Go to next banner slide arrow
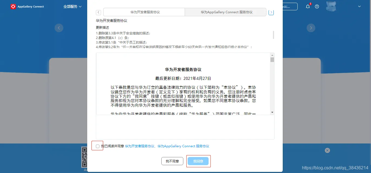 coord(311,28)
